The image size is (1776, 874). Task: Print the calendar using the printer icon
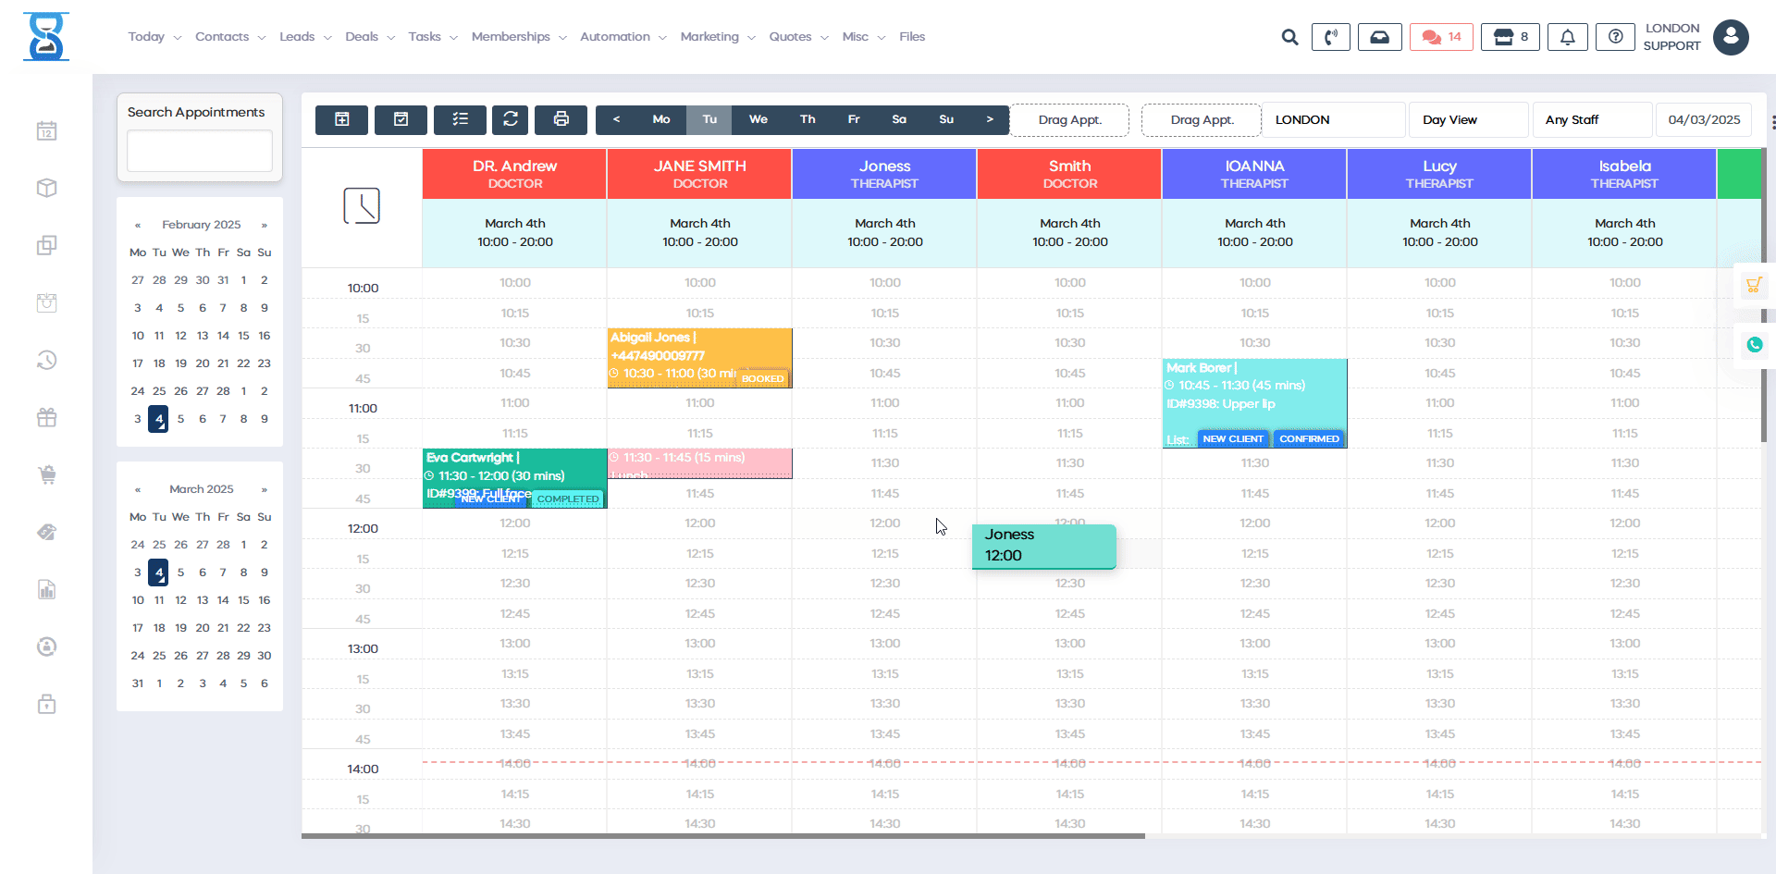coord(561,119)
